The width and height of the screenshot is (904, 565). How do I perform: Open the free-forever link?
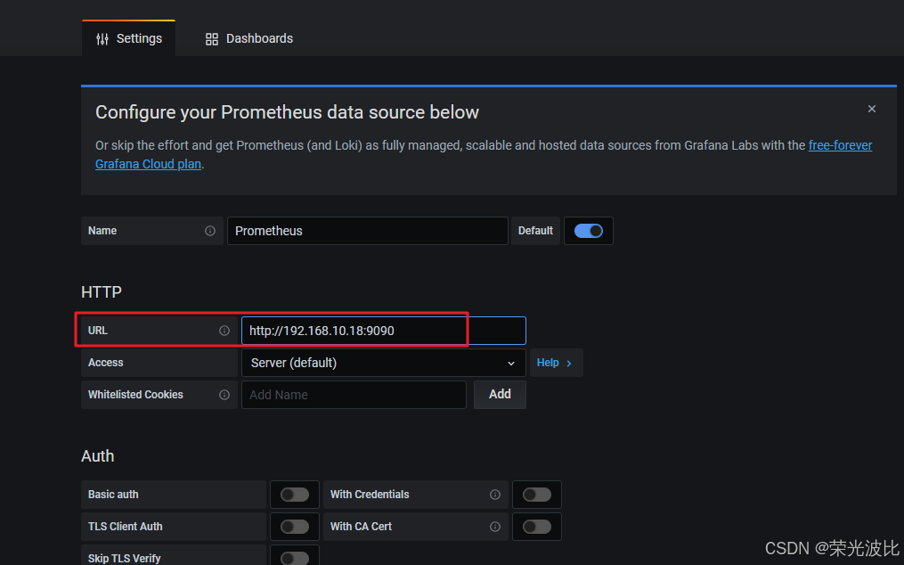tap(840, 145)
